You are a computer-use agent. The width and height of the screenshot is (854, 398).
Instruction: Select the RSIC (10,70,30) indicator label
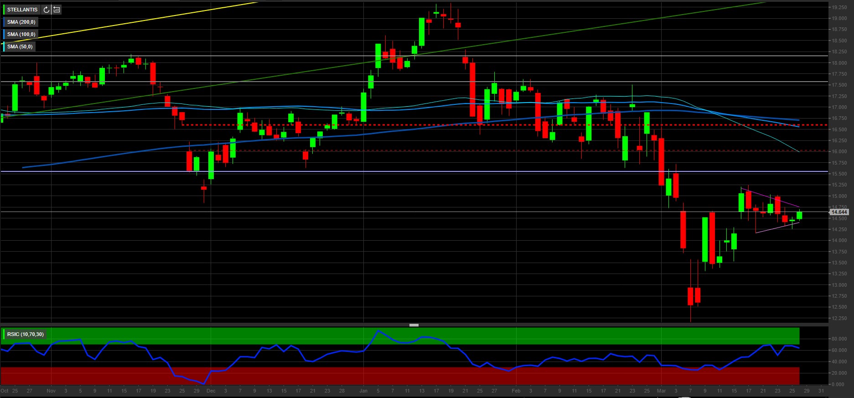tap(26, 334)
